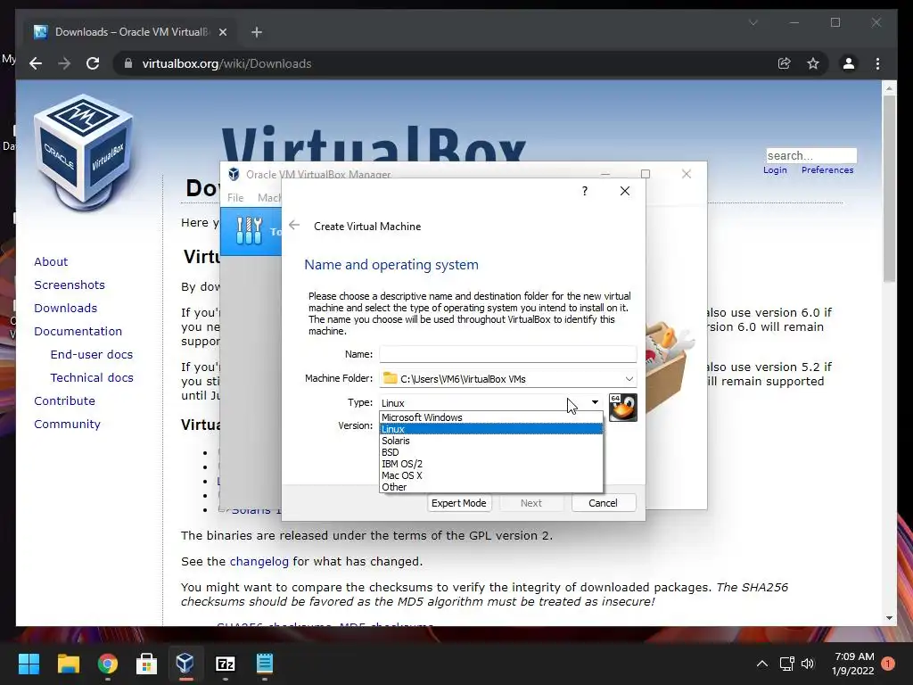Open the Notepad taskbar icon

264,664
